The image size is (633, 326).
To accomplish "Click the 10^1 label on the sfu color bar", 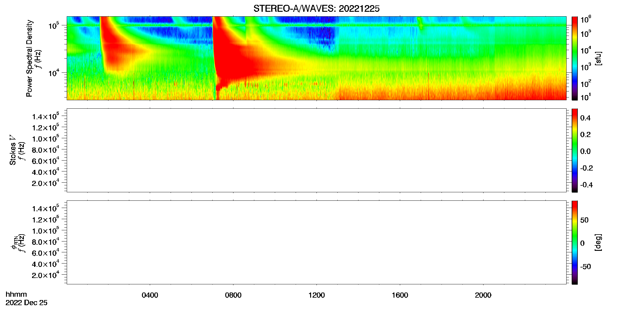I will coord(586,97).
